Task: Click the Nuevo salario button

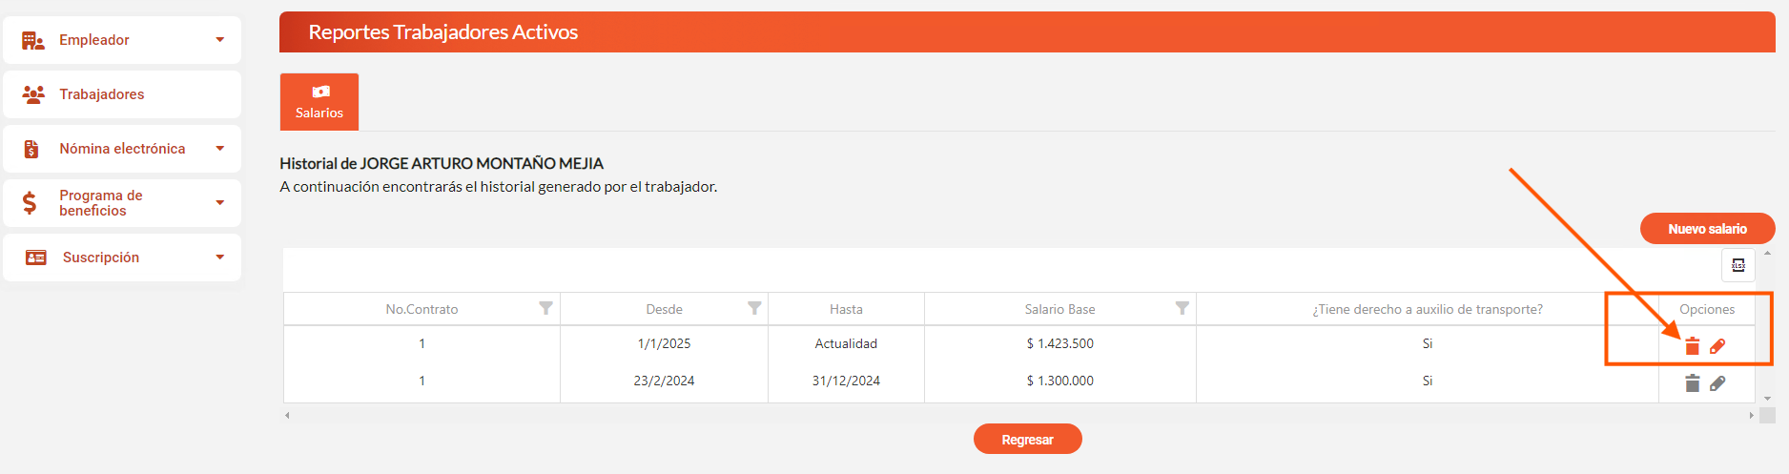Action: coord(1707,229)
